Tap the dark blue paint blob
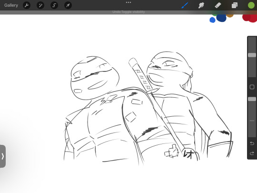The height and width of the screenshot is (193, 257). [x=221, y=18]
